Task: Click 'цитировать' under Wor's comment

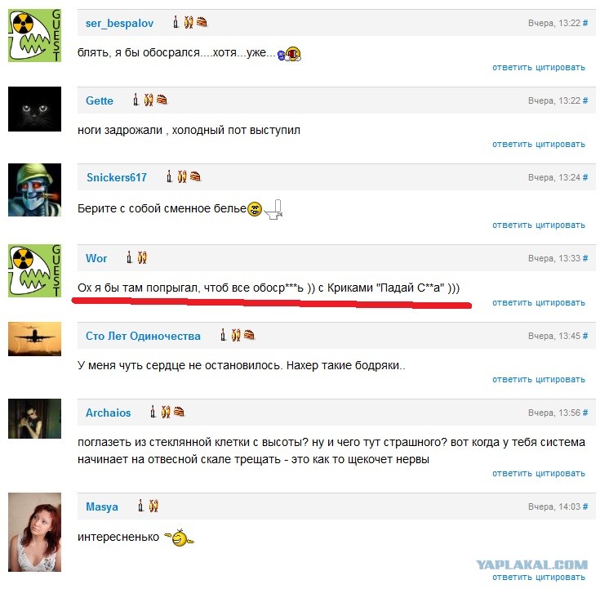Action: (x=561, y=303)
